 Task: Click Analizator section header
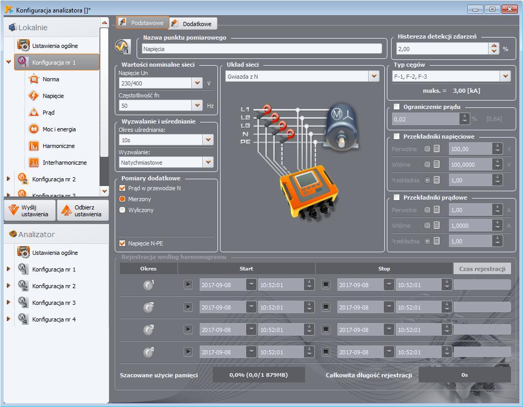(x=56, y=235)
